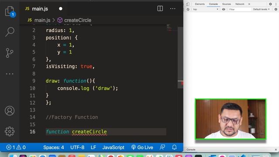This screenshot has height=157, width=279.
Task: Click the isVisiting: true line
Action: click(x=70, y=66)
